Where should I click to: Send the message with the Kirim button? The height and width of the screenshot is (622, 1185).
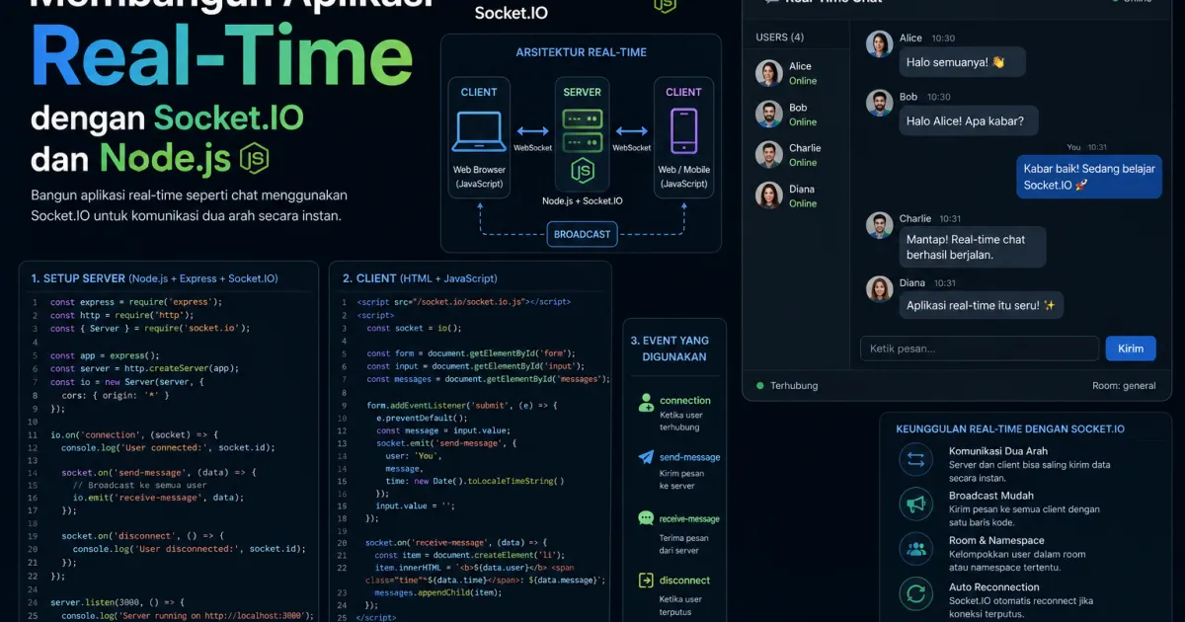(x=1131, y=349)
